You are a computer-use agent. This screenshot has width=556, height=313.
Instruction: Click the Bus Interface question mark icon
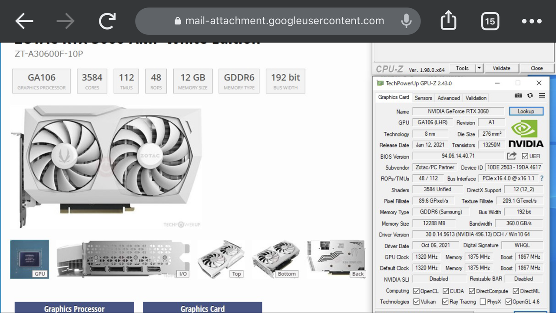[x=542, y=178]
